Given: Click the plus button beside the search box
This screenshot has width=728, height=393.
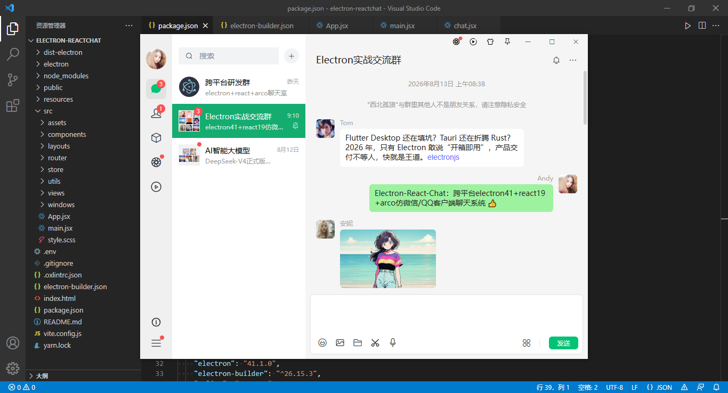Looking at the screenshot, I should pyautogui.click(x=292, y=56).
